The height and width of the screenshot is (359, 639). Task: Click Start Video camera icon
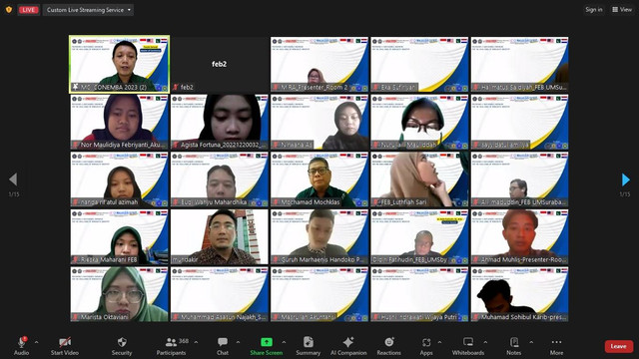click(64, 342)
